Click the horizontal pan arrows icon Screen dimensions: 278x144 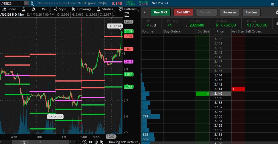point(90,142)
